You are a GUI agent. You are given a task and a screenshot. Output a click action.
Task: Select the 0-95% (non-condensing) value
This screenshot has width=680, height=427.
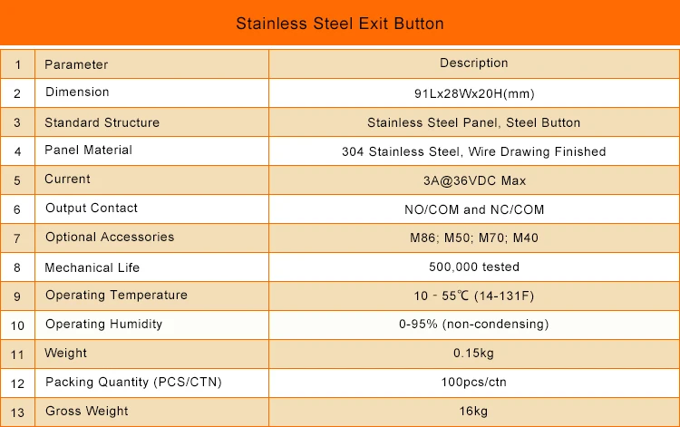[473, 325]
